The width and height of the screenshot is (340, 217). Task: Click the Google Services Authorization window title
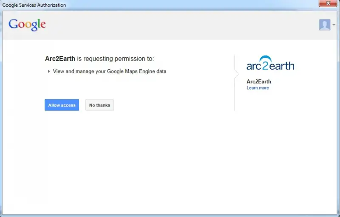[x=34, y=5]
